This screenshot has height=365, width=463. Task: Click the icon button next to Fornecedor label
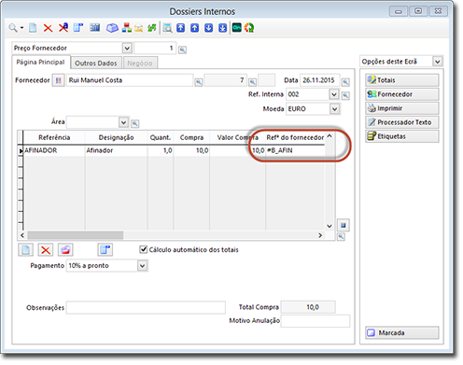[x=58, y=80]
